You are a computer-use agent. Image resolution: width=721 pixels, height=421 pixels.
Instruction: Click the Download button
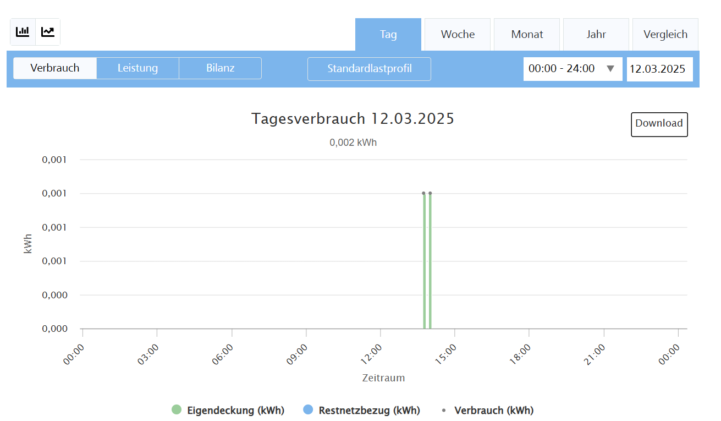(x=659, y=124)
